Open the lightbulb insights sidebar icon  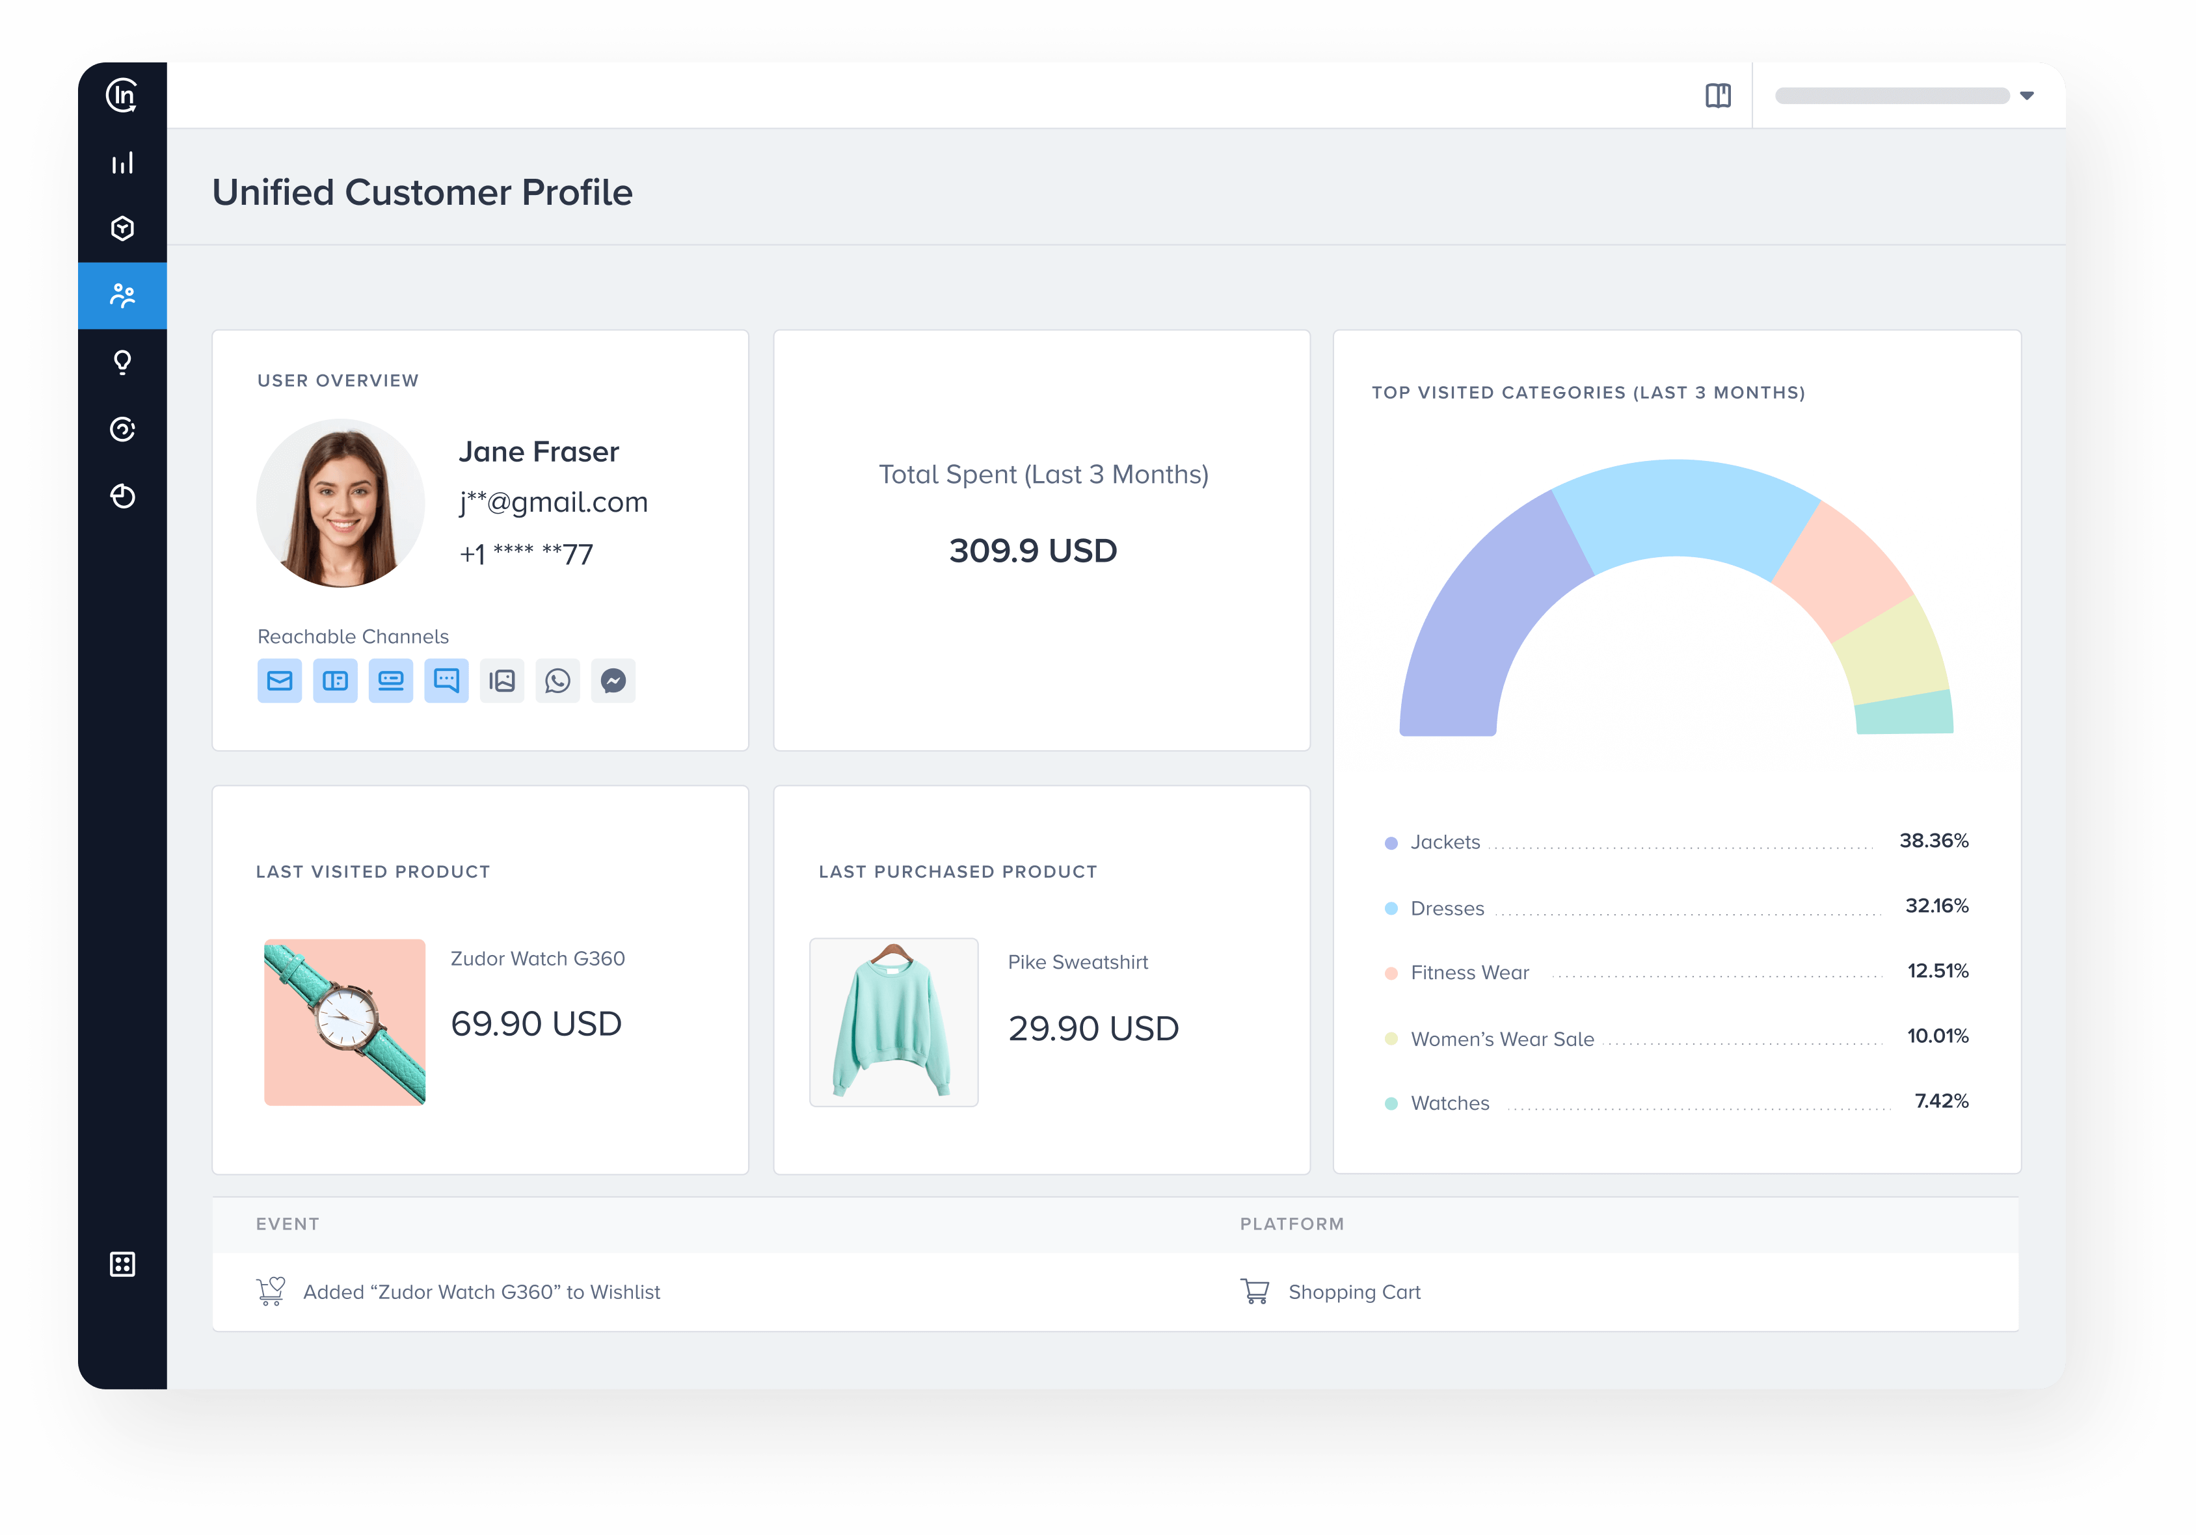click(x=122, y=362)
